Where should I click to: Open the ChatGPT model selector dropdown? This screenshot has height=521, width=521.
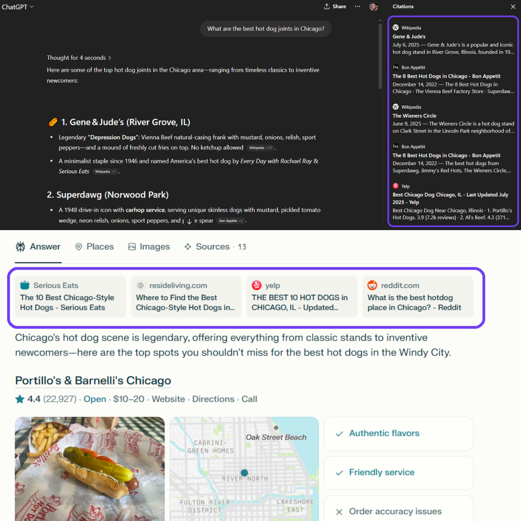[18, 7]
